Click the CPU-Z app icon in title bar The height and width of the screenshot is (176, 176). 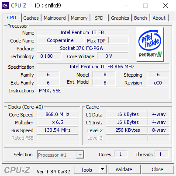pos(5,6)
